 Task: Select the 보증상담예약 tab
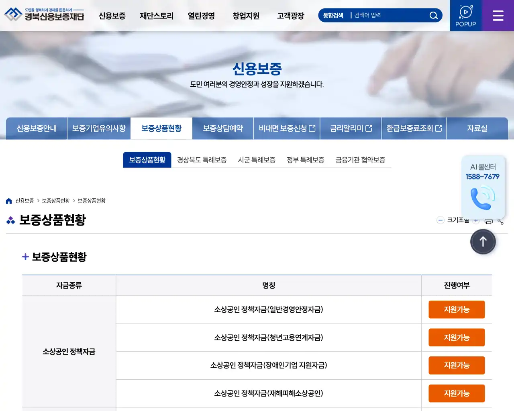click(223, 128)
